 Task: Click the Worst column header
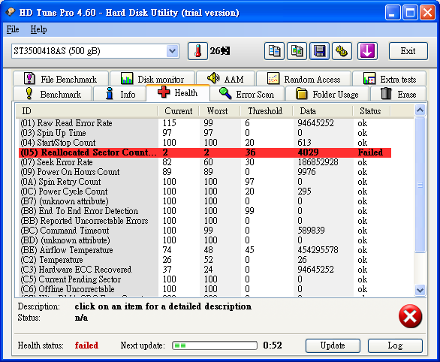pyautogui.click(x=219, y=111)
